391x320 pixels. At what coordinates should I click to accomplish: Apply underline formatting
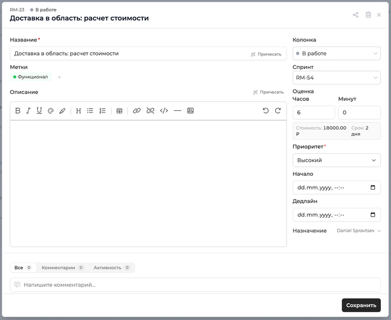tap(39, 111)
